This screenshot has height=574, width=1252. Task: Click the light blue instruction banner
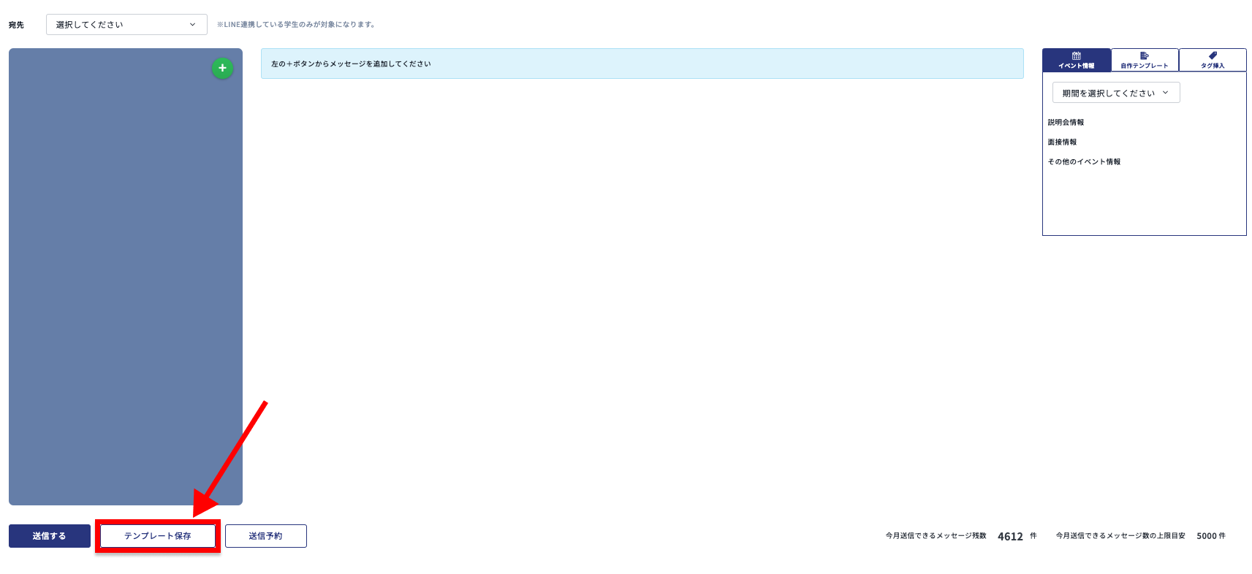[642, 64]
